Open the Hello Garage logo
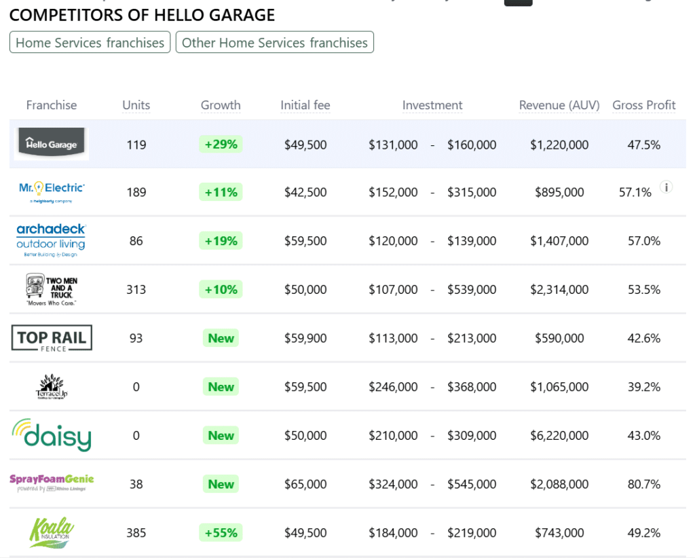This screenshot has height=558, width=695. click(52, 144)
